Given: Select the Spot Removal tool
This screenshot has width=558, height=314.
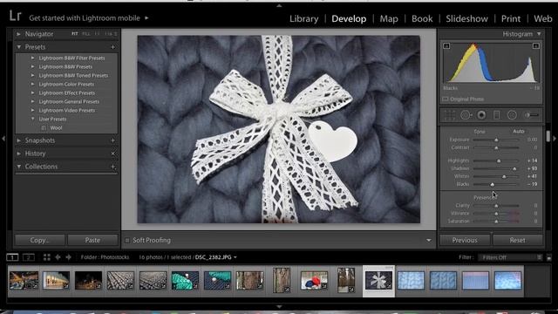Looking at the screenshot, I should 466,115.
